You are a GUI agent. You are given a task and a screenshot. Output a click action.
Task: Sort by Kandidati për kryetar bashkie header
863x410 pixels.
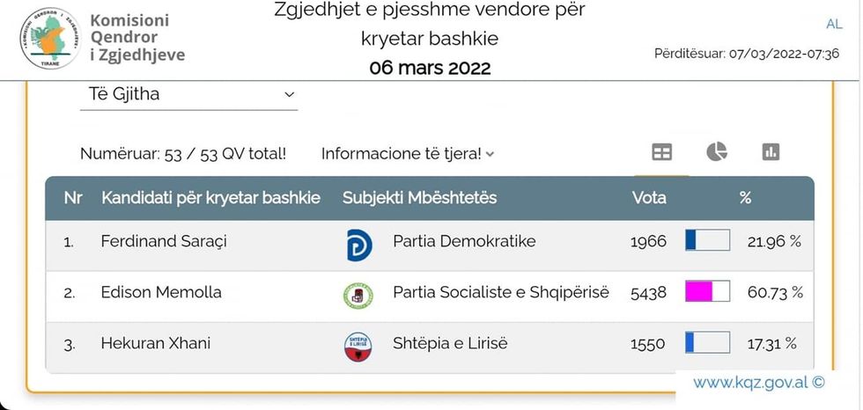[x=210, y=198]
